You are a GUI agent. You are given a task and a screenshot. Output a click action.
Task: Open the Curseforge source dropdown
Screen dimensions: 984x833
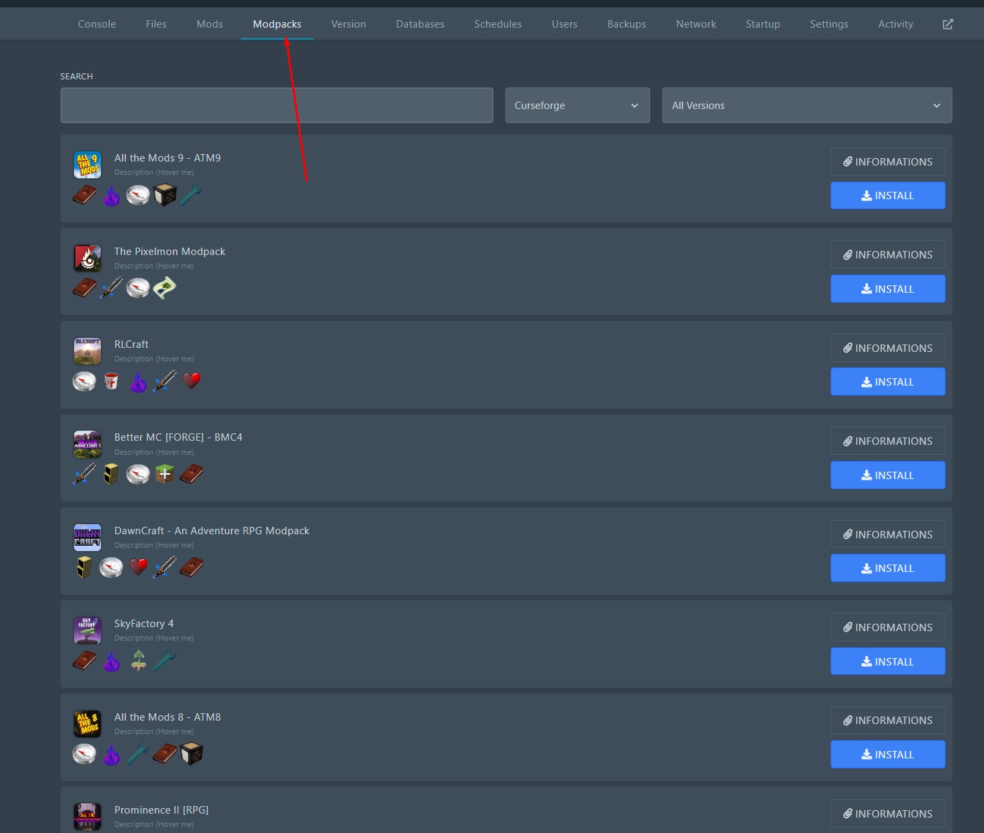[577, 105]
